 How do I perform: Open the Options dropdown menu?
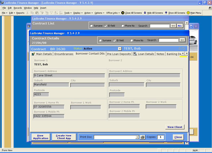(x=99, y=13)
